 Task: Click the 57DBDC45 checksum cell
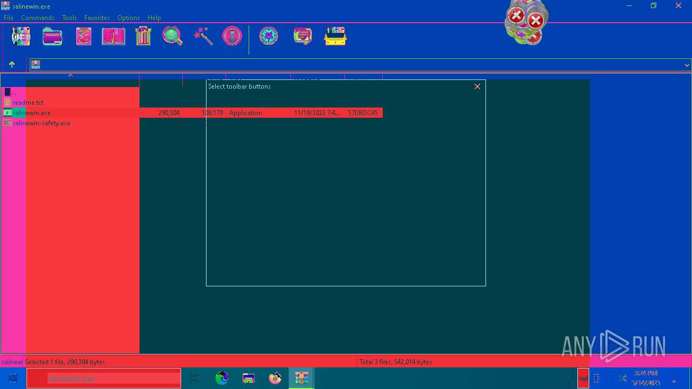pos(363,113)
